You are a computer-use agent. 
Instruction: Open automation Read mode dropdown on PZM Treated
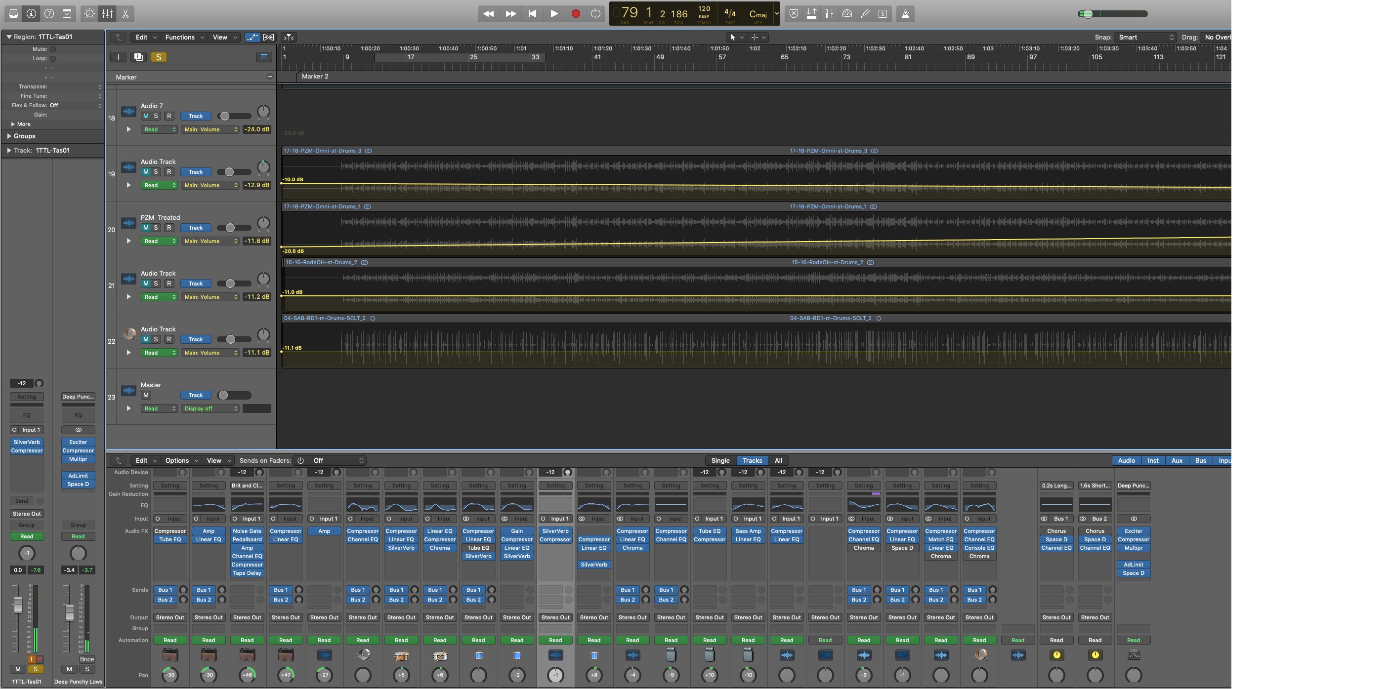[159, 241]
